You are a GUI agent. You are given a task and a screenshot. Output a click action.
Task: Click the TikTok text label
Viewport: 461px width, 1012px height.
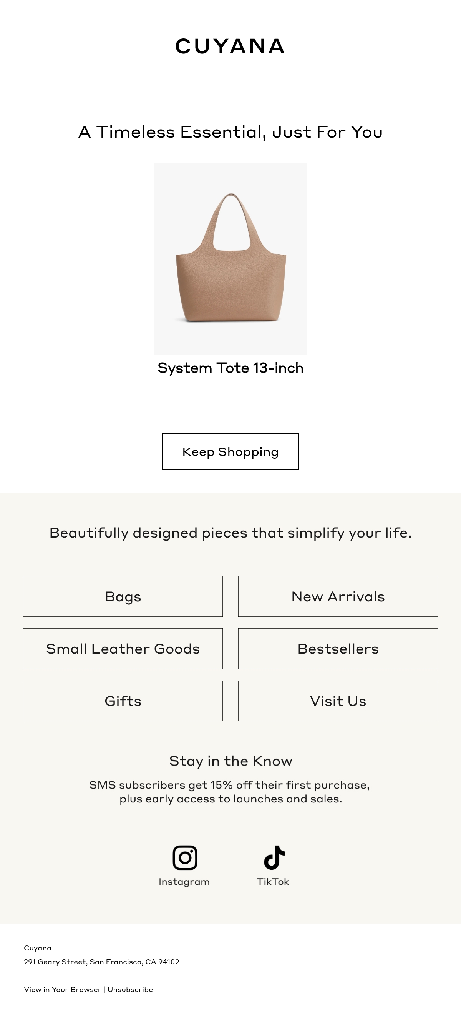point(273,882)
